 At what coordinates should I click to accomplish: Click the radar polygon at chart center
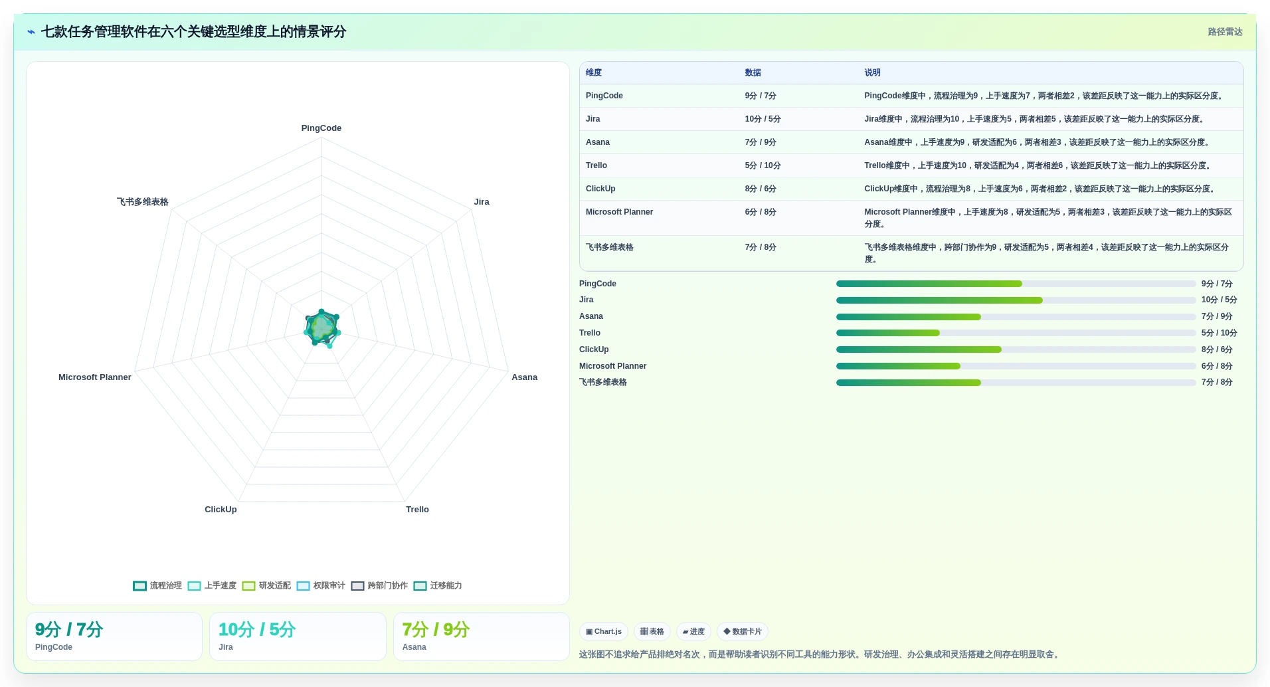pyautogui.click(x=322, y=328)
